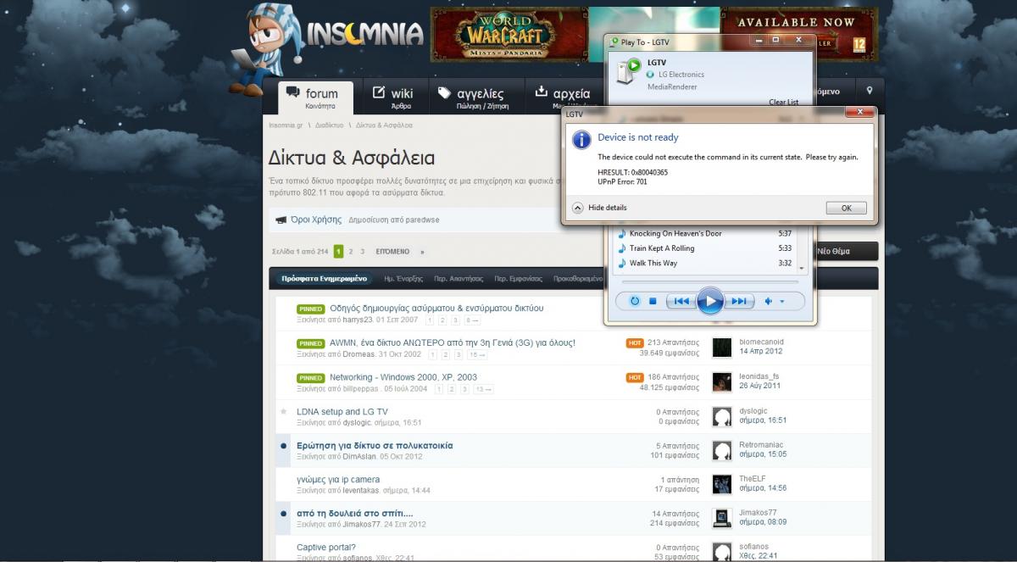Click OK in the Device is not ready dialog
Viewport: 1017px width, 562px height.
coord(846,208)
